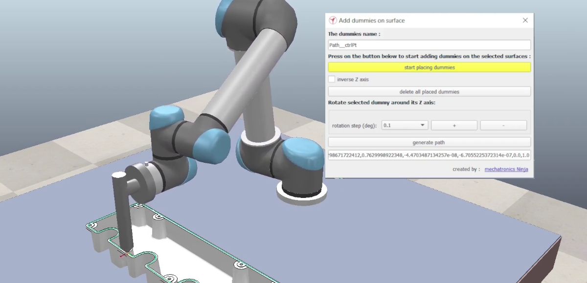Open the mechatronics Ninja link
The width and height of the screenshot is (587, 283).
point(506,169)
